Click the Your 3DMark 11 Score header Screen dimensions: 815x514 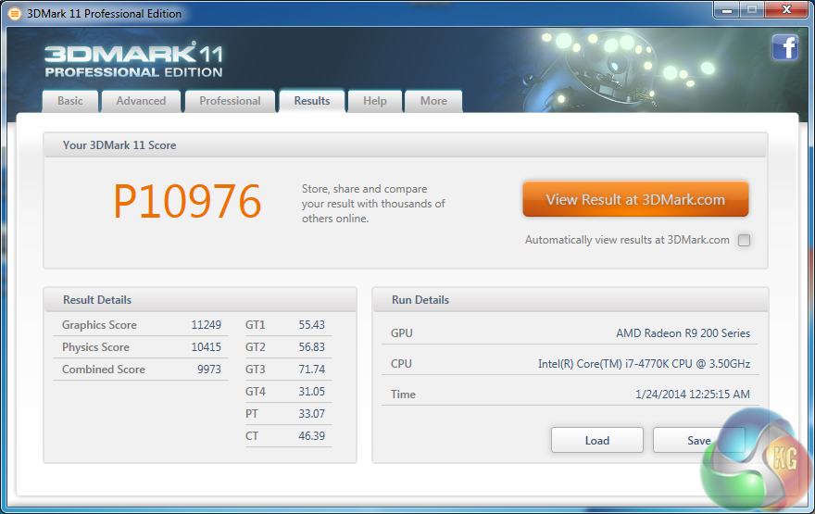pyautogui.click(x=406, y=145)
